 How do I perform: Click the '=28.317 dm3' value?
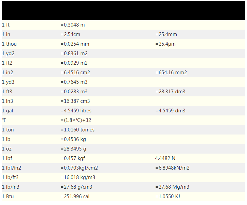point(170,92)
